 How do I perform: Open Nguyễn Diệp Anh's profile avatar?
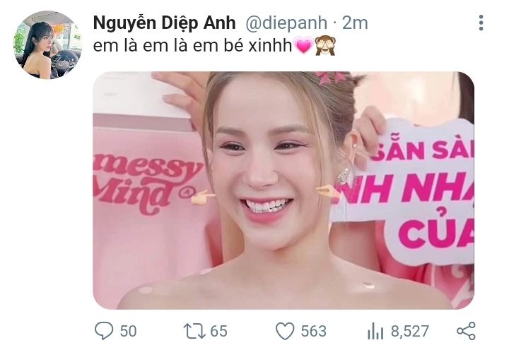pyautogui.click(x=47, y=45)
